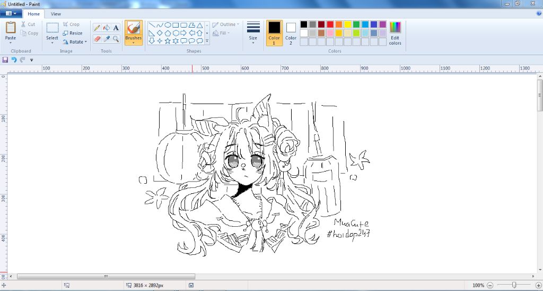
Task: Open the shape Fill dropdown
Action: click(x=221, y=33)
